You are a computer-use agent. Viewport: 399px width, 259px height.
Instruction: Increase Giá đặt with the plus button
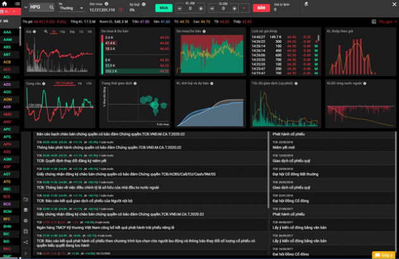coord(234,9)
